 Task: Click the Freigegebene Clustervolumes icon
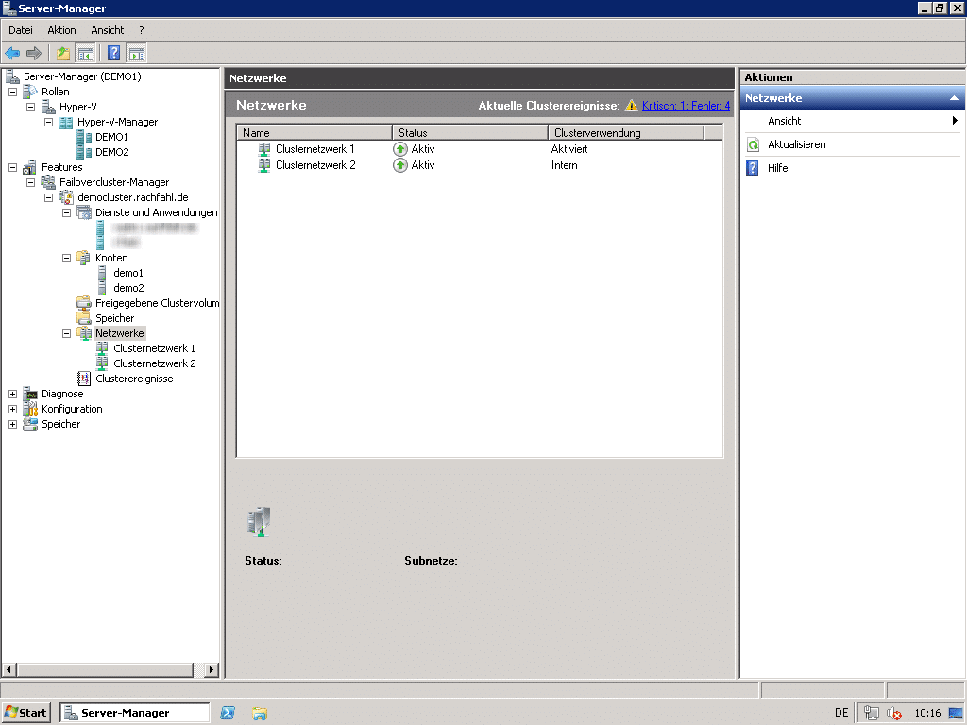point(84,303)
